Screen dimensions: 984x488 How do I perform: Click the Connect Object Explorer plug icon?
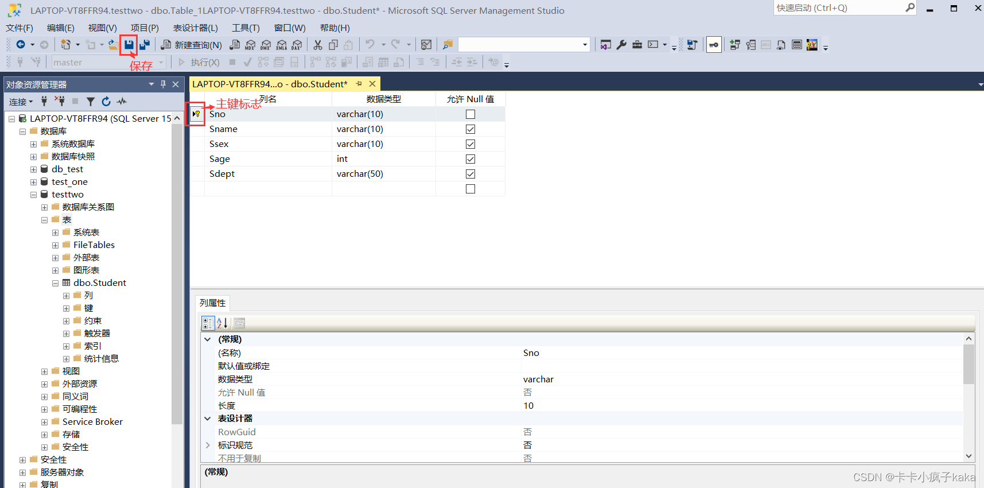pos(44,102)
